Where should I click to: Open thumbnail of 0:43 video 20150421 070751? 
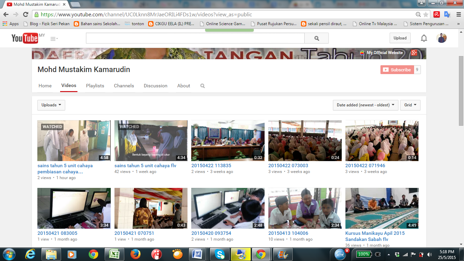pyautogui.click(x=151, y=208)
